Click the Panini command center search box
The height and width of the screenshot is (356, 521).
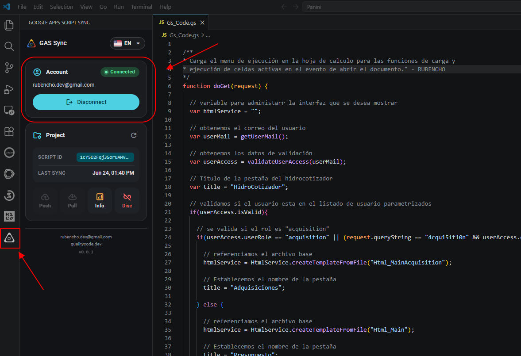pos(411,7)
